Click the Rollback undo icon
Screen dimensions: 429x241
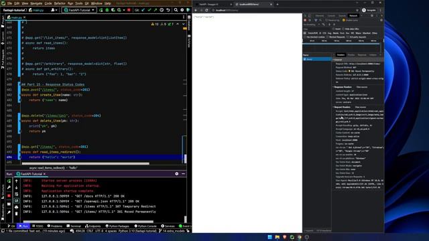coord(168,10)
